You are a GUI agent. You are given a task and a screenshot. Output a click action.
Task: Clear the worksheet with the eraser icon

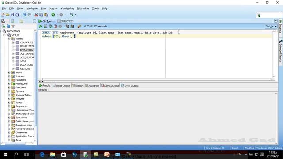[x=79, y=26]
